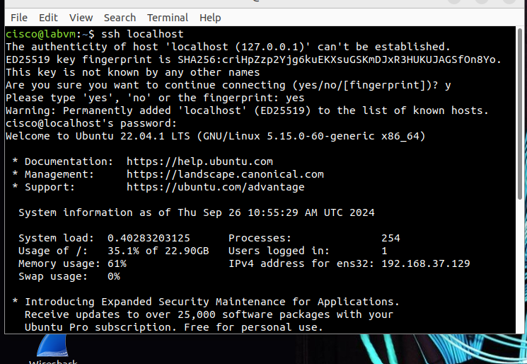Image resolution: width=527 pixels, height=364 pixels.
Task: Click the terminal scrollbar thumb
Action: point(520,114)
